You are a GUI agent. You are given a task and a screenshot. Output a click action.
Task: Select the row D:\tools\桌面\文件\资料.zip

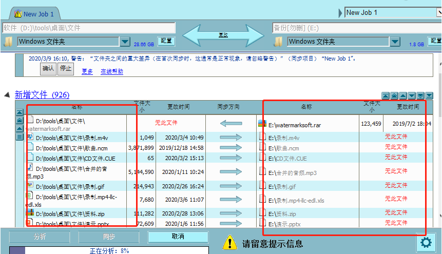point(70,214)
